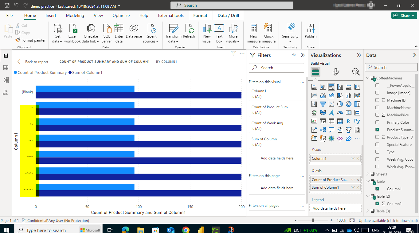The height and width of the screenshot is (233, 419).
Task: Add a Python visual
Action: pyautogui.click(x=357, y=121)
